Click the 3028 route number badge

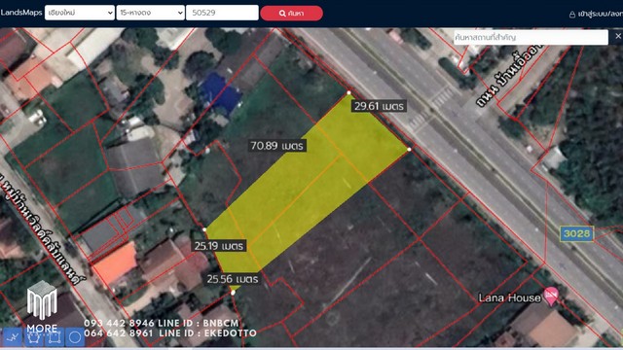pos(577,233)
